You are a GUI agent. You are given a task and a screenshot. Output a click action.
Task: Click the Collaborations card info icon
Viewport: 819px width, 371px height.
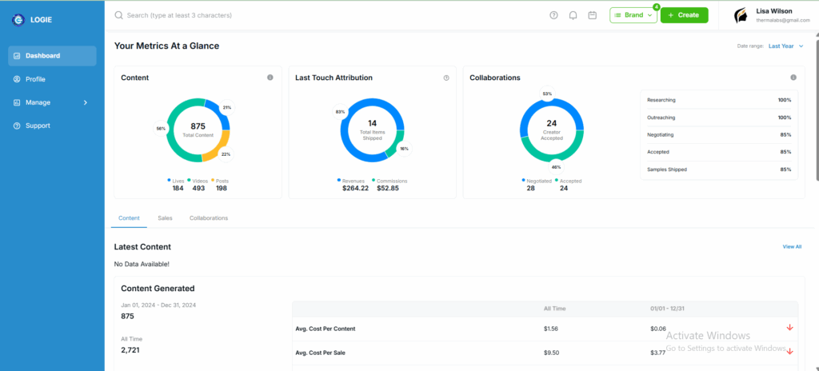pyautogui.click(x=793, y=78)
